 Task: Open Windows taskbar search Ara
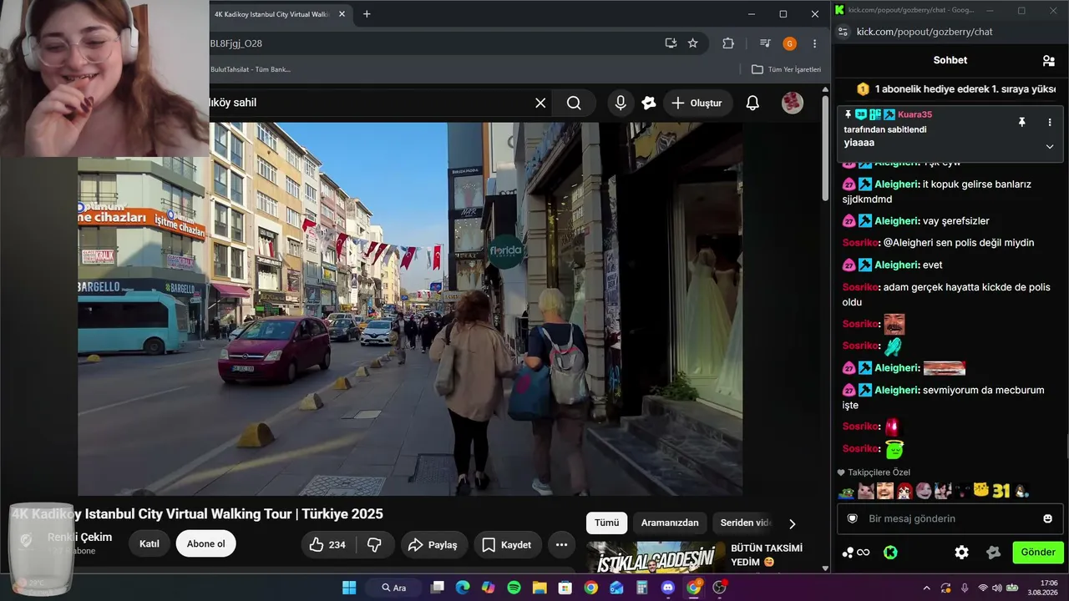click(x=393, y=588)
